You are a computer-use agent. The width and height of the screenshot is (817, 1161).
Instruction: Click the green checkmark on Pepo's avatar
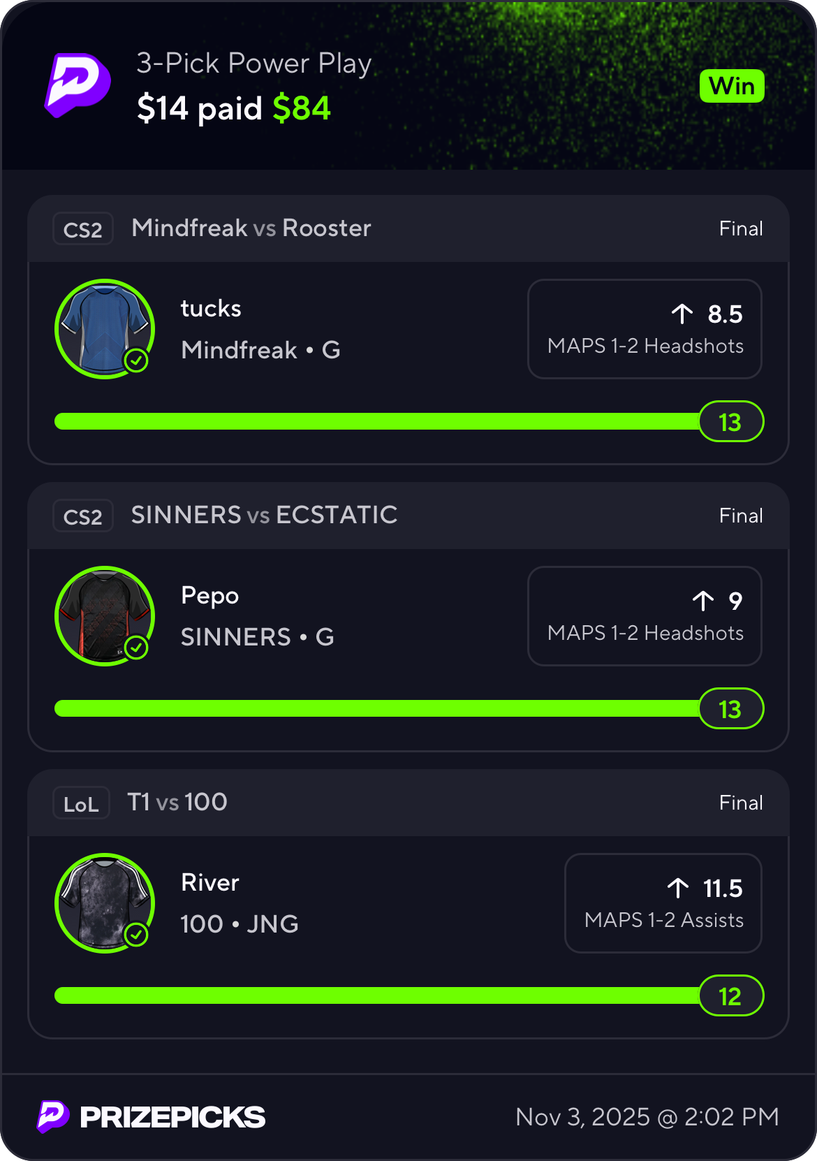click(136, 648)
